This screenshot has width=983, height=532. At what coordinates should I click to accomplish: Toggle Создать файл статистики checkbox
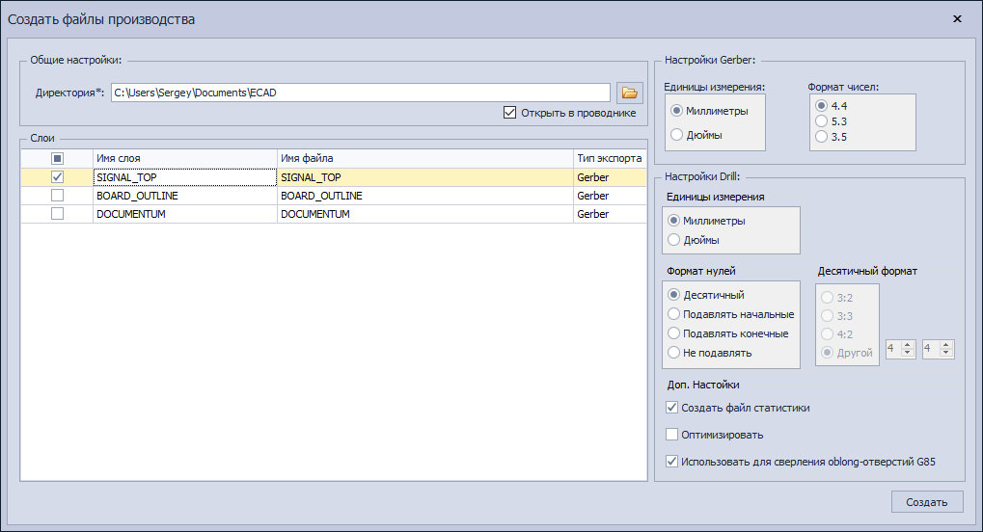pos(672,408)
